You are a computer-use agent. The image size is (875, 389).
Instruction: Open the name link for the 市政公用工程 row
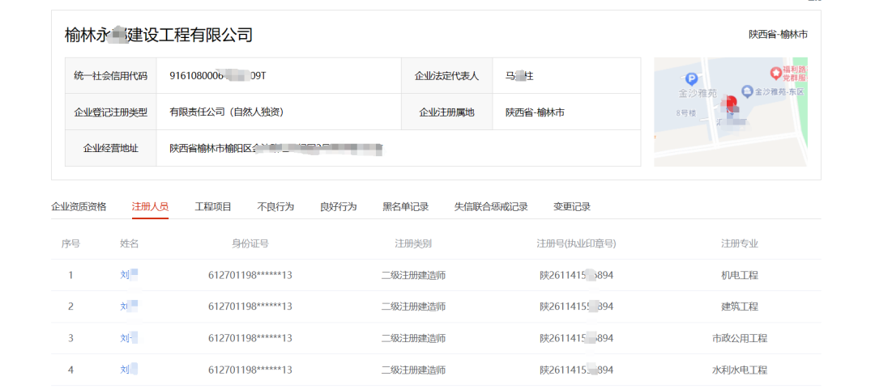(126, 338)
